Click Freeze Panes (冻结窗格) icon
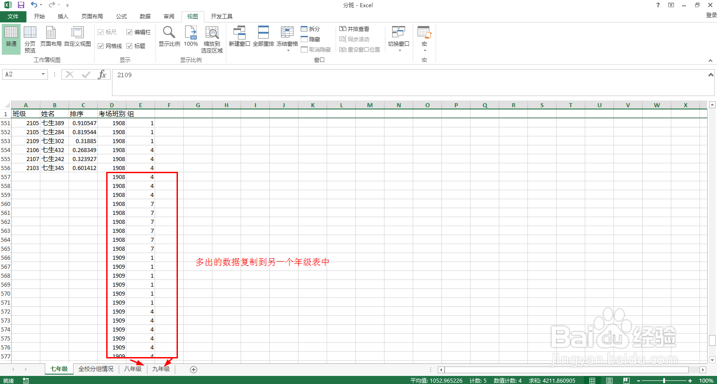The width and height of the screenshot is (717, 384). click(x=287, y=33)
